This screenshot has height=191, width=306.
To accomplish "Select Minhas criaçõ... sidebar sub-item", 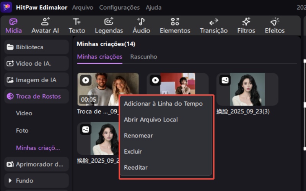I will point(38,148).
